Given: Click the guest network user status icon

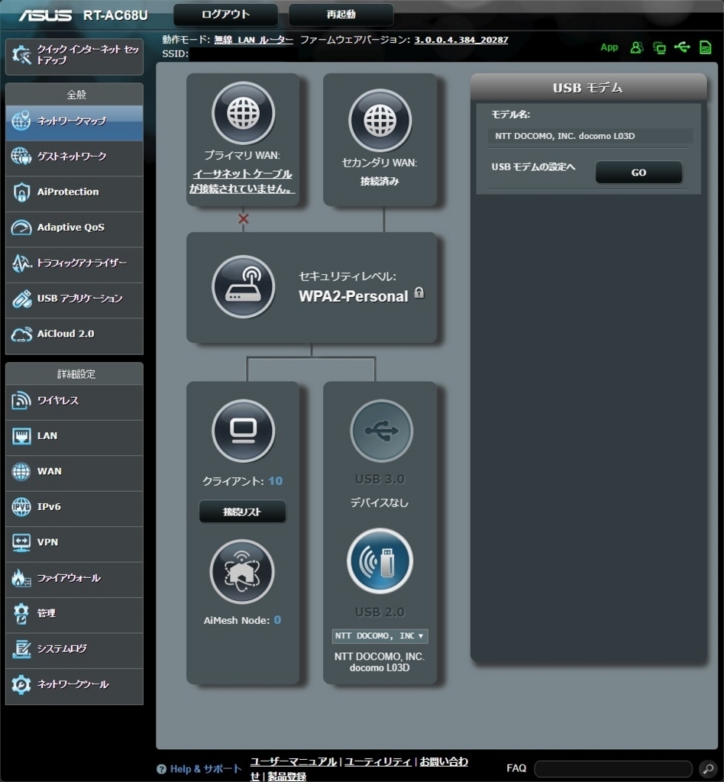Looking at the screenshot, I should (x=636, y=47).
